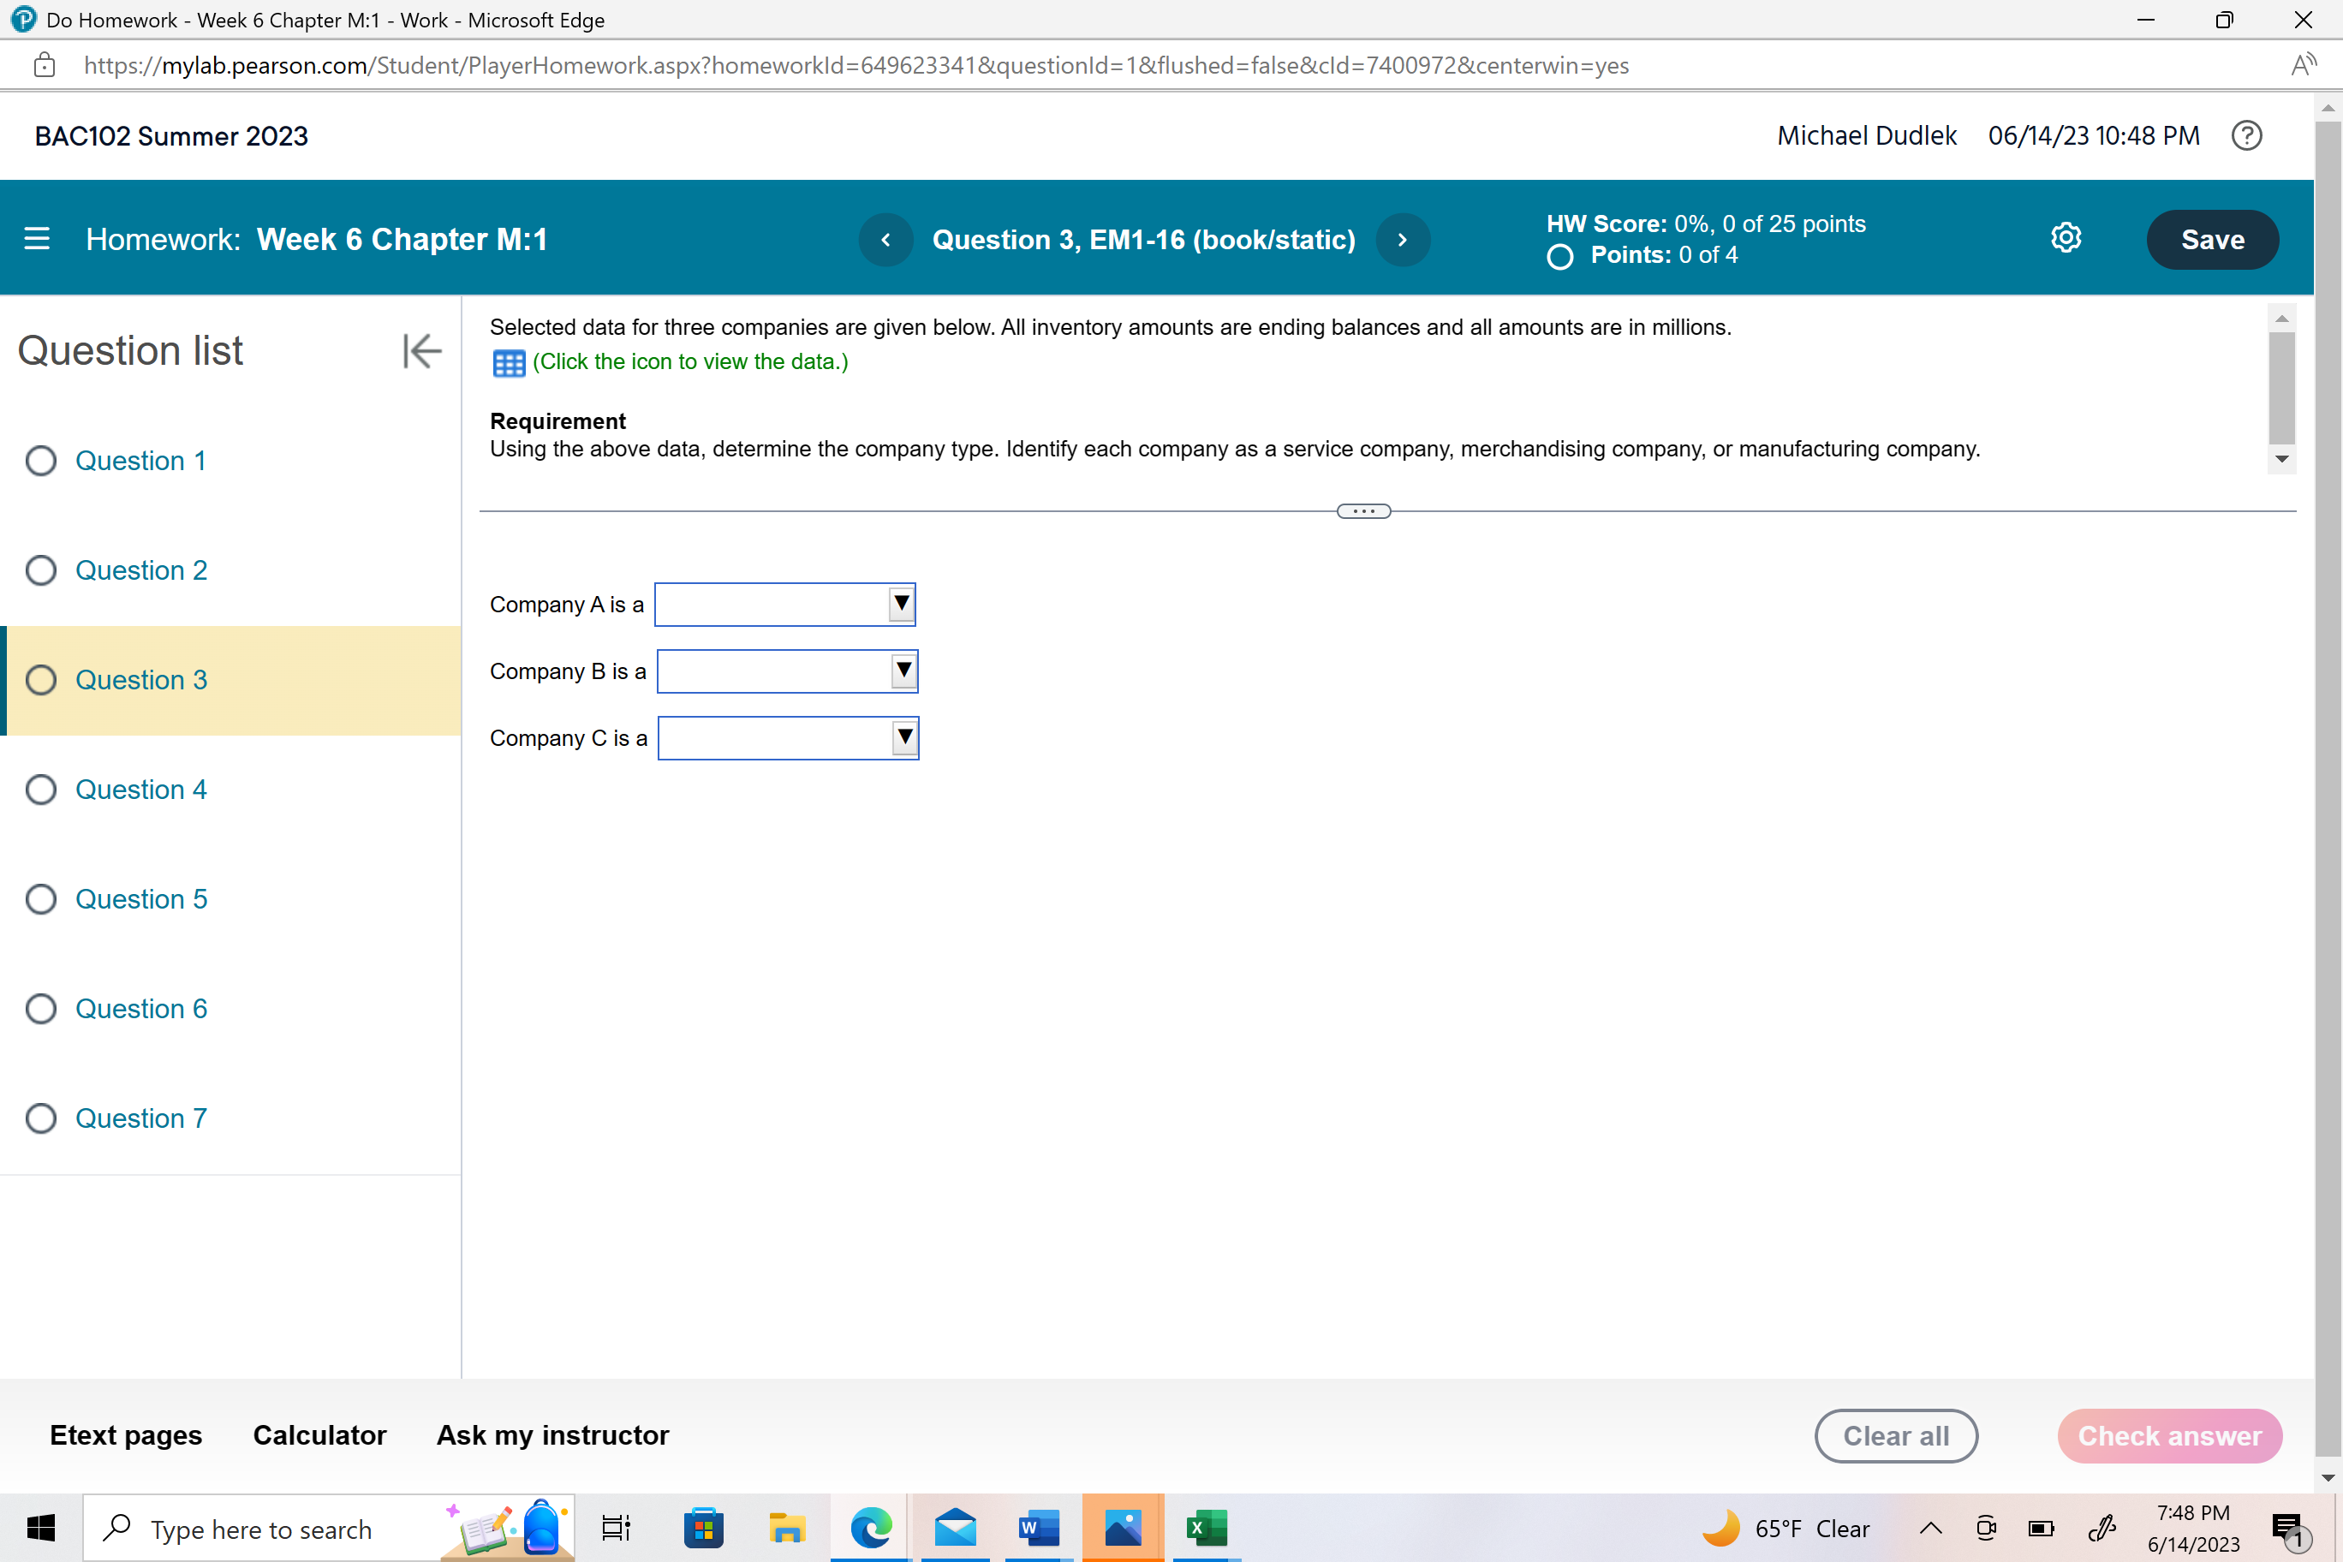Go to next question arrow

[x=1402, y=239]
